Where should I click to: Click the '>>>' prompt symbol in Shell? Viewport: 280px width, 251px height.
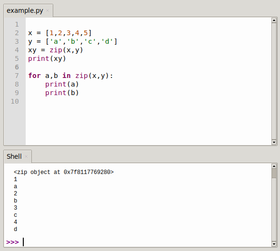12,242
